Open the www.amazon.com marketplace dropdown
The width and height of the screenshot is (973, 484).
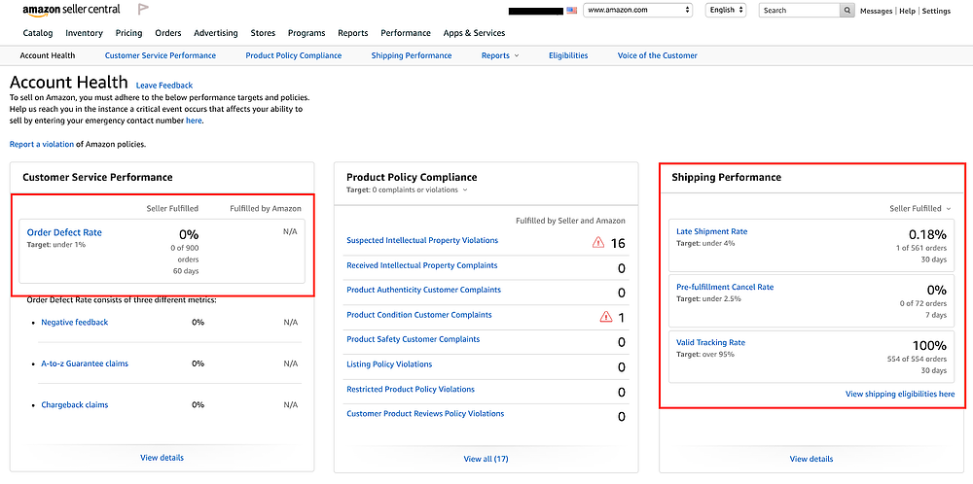pos(638,10)
